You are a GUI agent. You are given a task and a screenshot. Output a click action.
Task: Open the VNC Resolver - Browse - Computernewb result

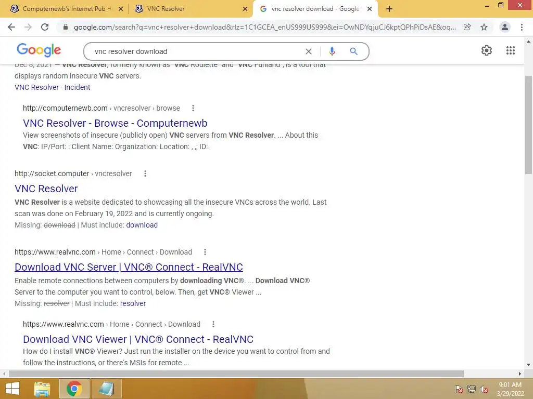[x=115, y=123]
